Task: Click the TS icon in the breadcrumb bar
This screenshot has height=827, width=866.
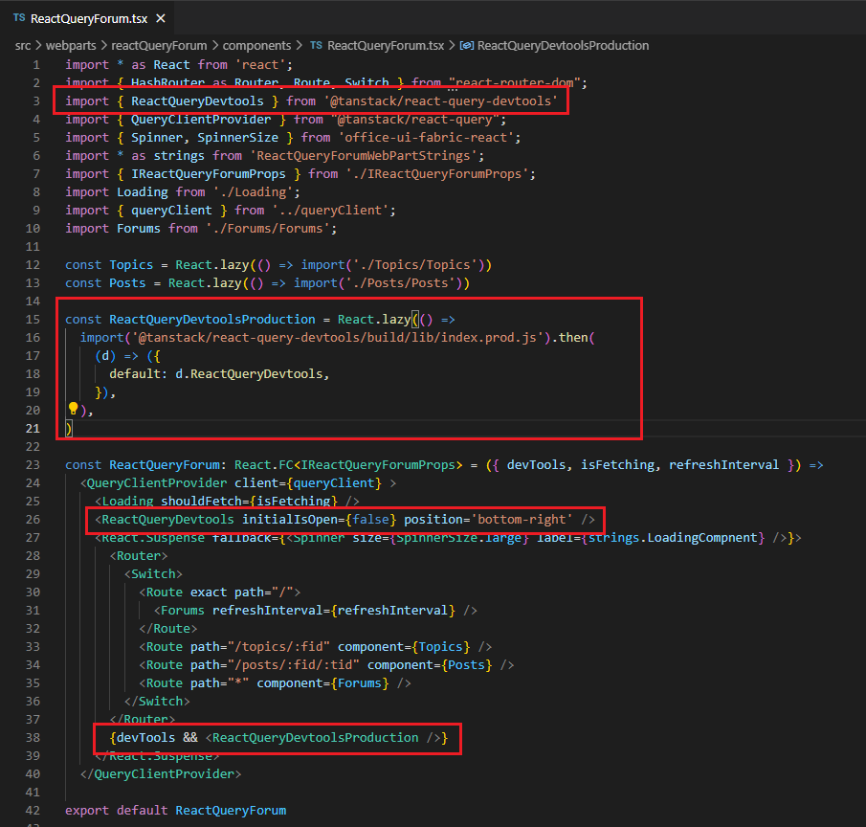Action: (x=315, y=45)
